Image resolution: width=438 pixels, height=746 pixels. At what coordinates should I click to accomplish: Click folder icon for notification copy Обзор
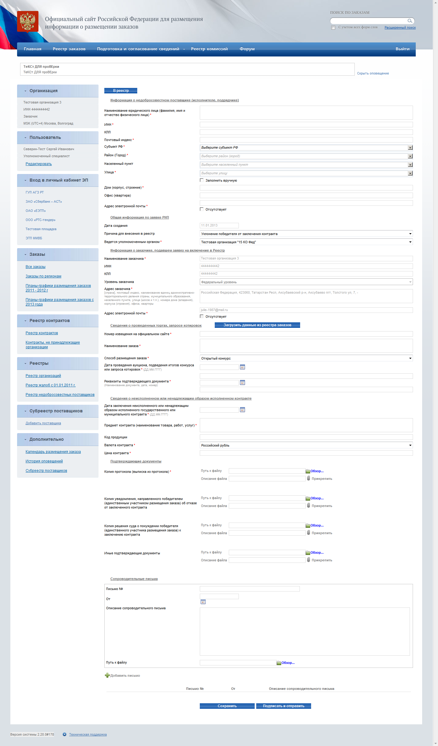(308, 498)
